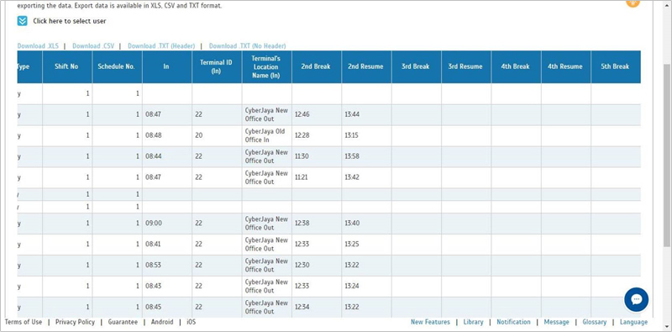
Task: Select the In time 08:41 cell
Action: pyautogui.click(x=166, y=245)
